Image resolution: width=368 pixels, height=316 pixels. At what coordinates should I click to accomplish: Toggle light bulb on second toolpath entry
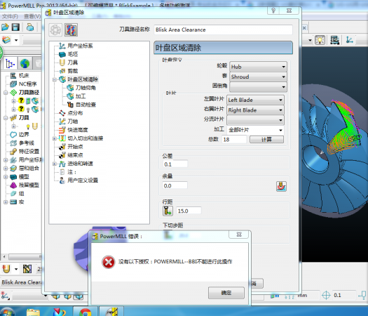[x=28, y=110]
